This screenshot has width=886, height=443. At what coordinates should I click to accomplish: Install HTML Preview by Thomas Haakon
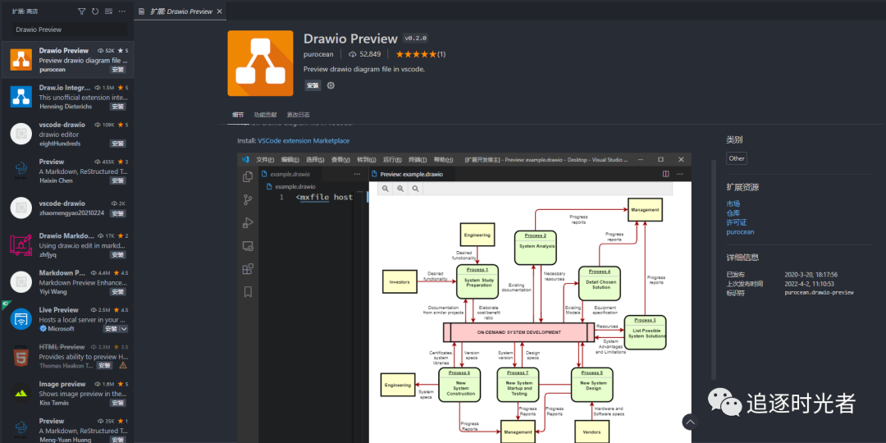point(104,366)
